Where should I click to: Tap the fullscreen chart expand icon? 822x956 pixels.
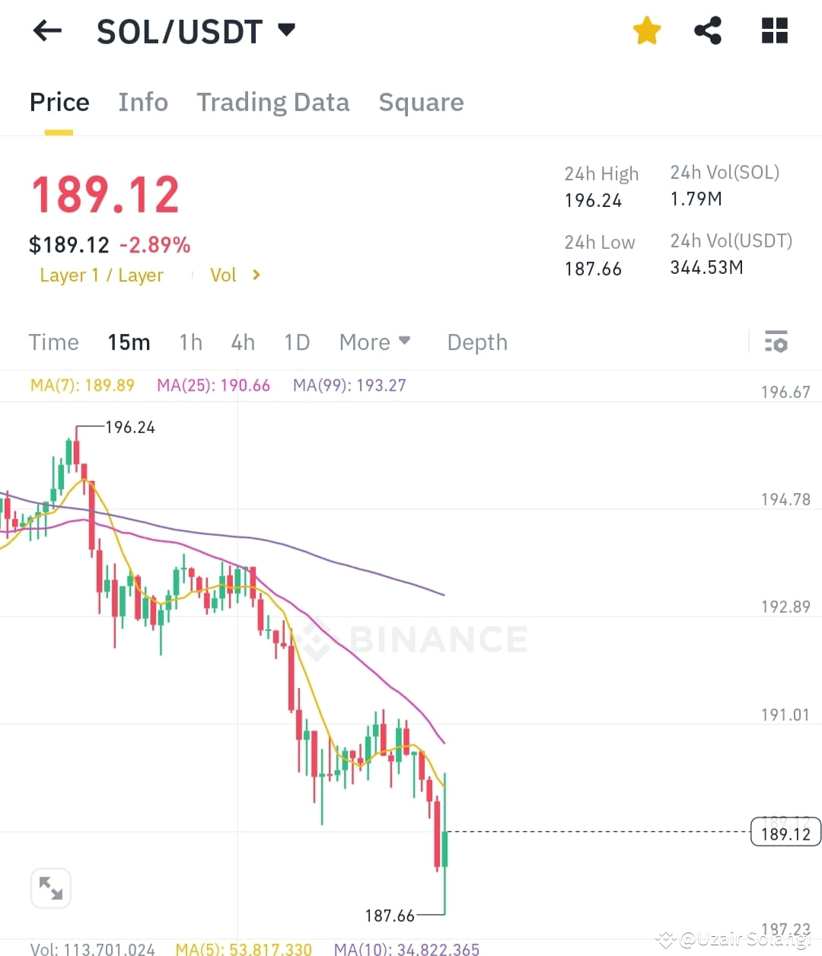click(50, 887)
